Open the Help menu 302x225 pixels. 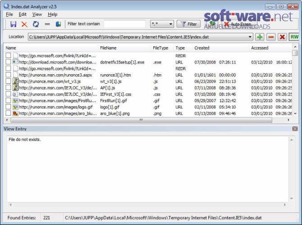pyautogui.click(x=53, y=14)
